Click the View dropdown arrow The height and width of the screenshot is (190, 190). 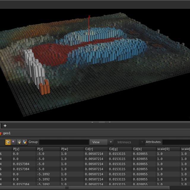pyautogui.click(x=111, y=142)
